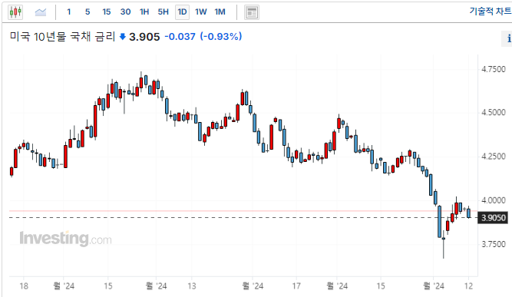Select the 1H timeframe
Viewport: 512px width, 297px height.
pos(144,12)
